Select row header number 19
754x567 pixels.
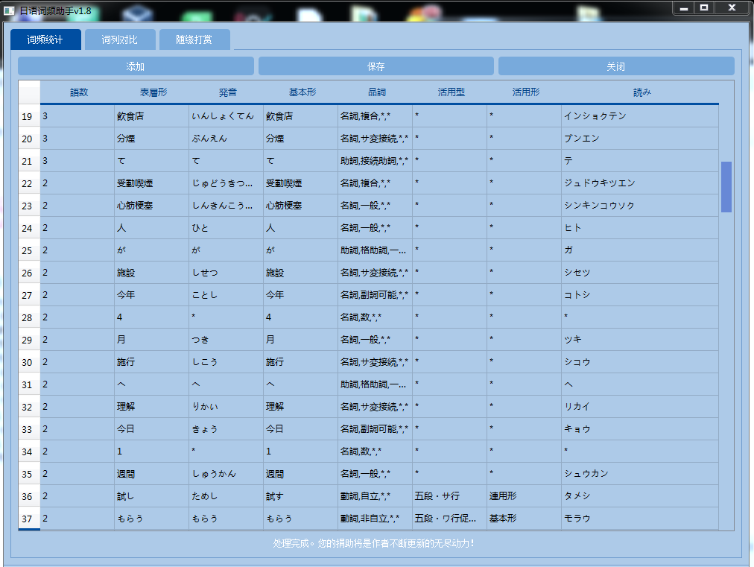pyautogui.click(x=29, y=116)
